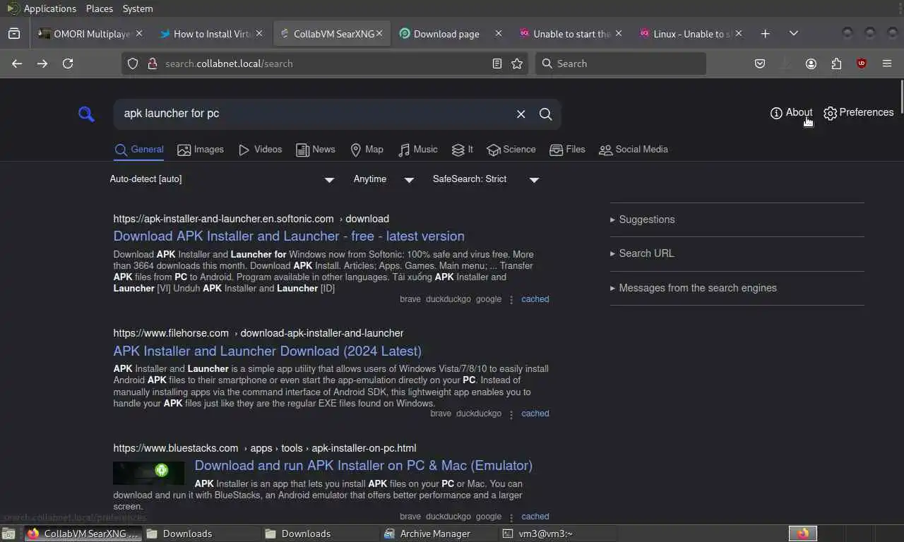The height and width of the screenshot is (542, 904).
Task: Select the General search category
Action: pyautogui.click(x=139, y=150)
